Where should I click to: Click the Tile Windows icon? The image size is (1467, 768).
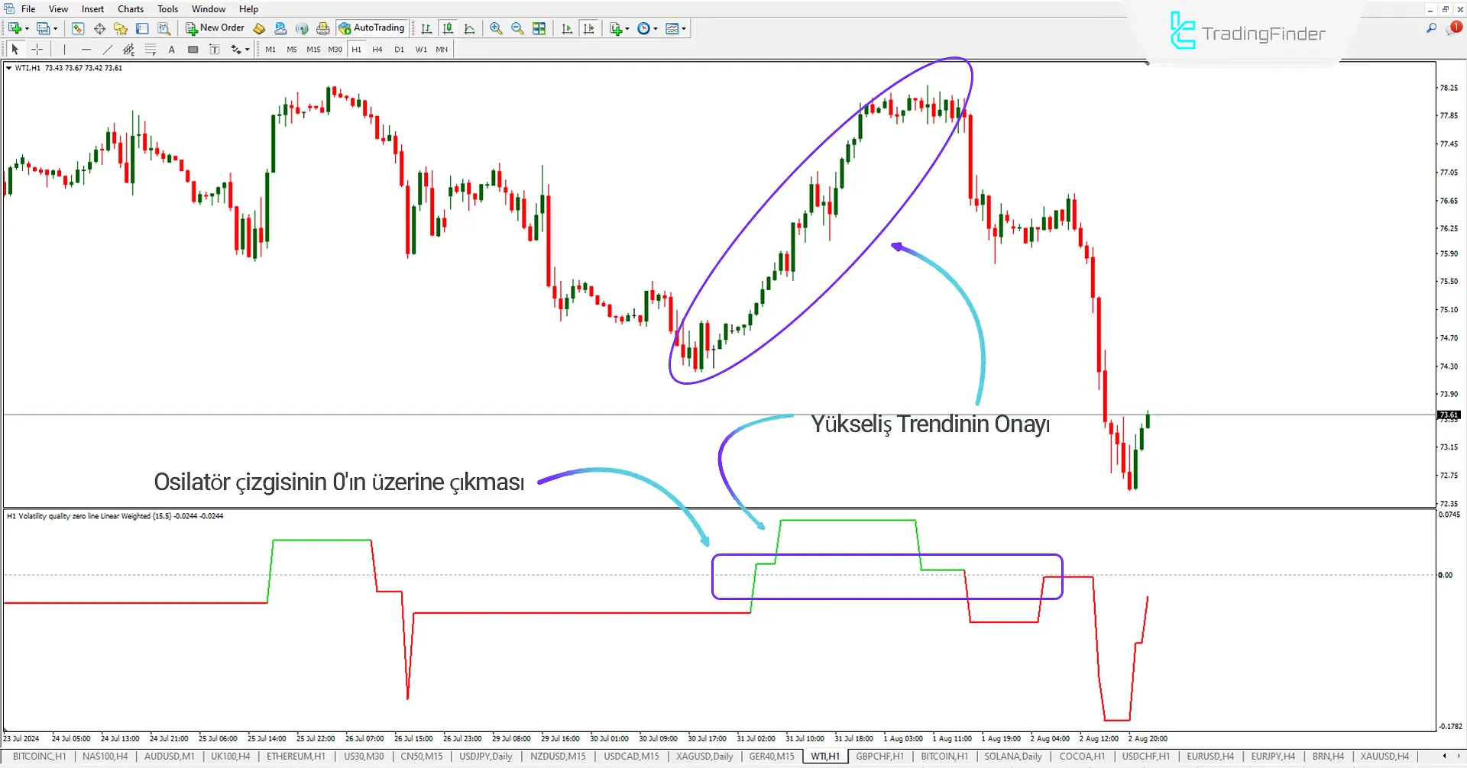pos(539,28)
